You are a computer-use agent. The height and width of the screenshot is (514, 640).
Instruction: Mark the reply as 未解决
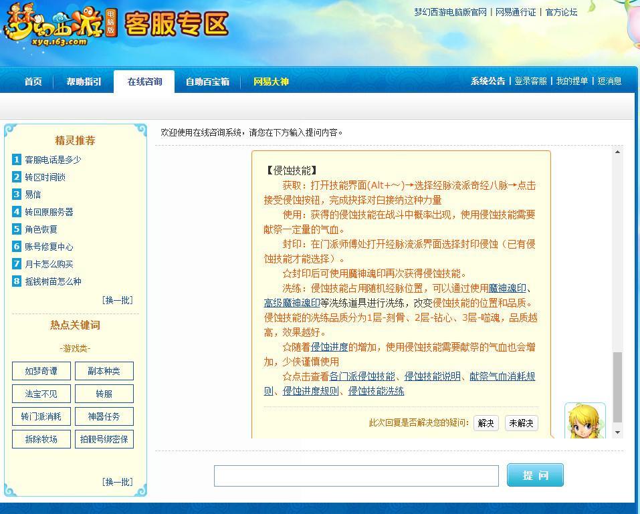point(521,423)
